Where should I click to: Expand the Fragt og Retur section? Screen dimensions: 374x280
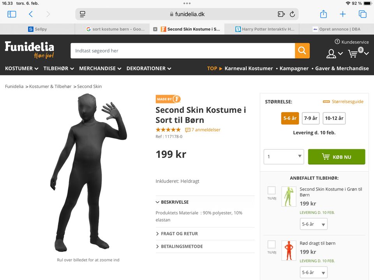pyautogui.click(x=179, y=234)
